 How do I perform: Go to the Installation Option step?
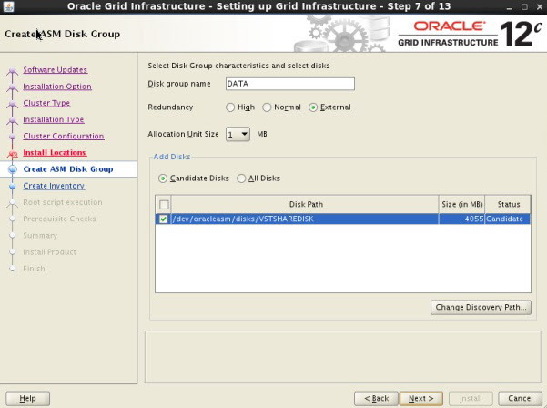[x=57, y=87]
